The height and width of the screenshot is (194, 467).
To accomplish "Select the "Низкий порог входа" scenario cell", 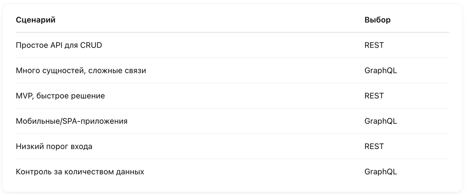I will coord(54,147).
